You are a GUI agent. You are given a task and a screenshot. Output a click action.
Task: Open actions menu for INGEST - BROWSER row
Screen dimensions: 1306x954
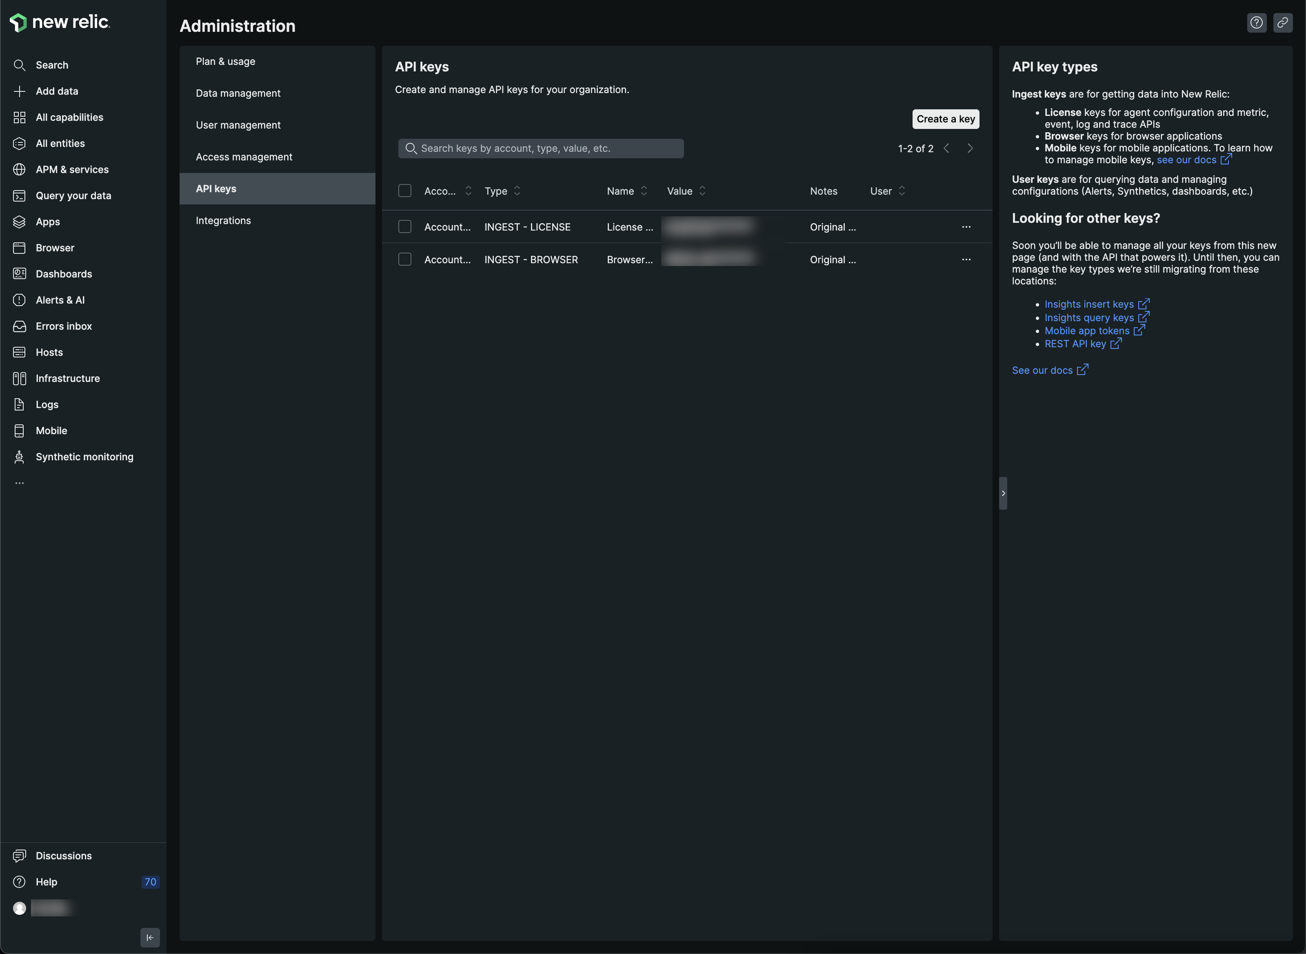tap(966, 260)
